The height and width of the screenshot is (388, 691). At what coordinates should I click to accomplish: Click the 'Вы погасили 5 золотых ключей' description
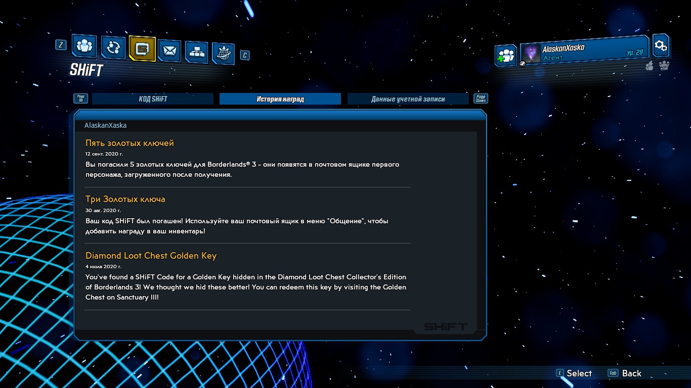[x=242, y=170]
